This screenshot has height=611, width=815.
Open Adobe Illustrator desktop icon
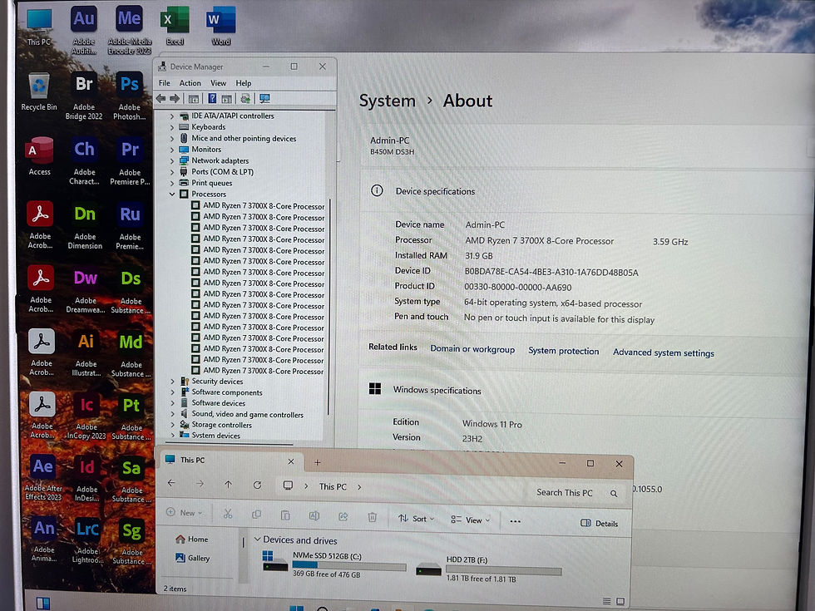(86, 353)
